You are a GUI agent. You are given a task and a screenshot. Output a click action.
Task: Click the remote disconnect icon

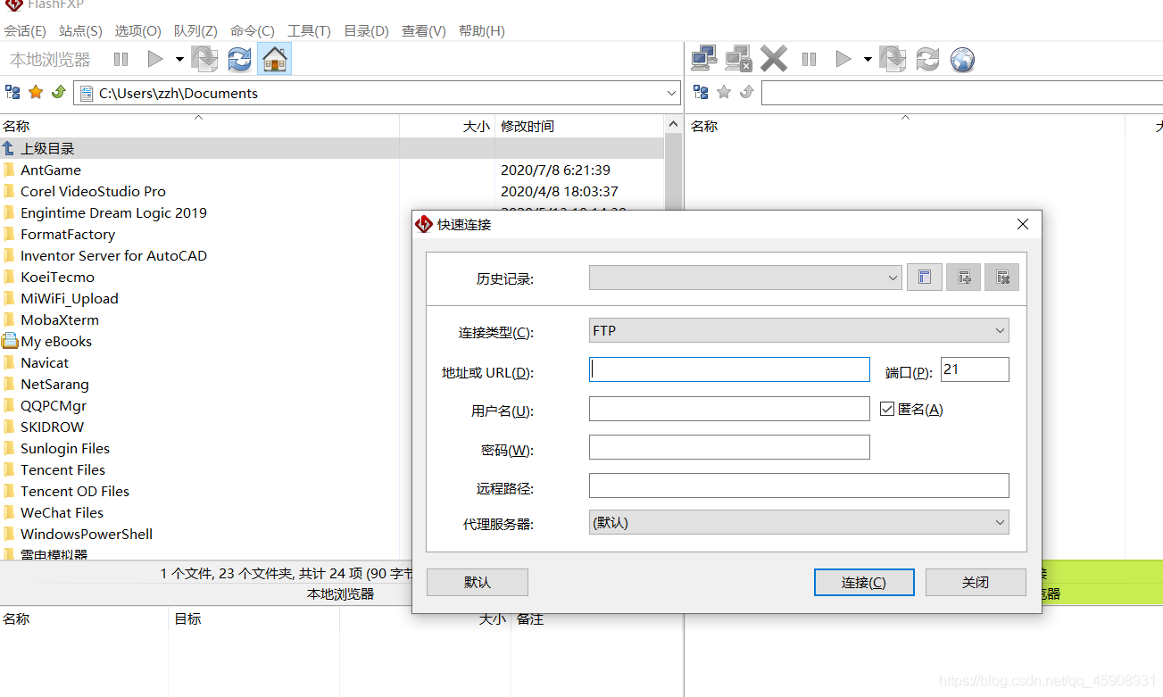[x=738, y=59]
